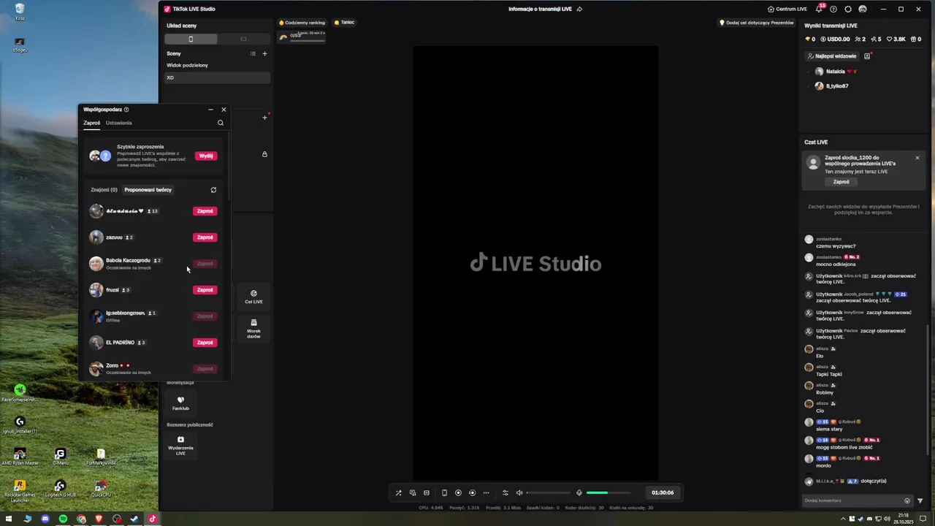Click the magic wand effects icon
935x526 pixels.
point(398,492)
